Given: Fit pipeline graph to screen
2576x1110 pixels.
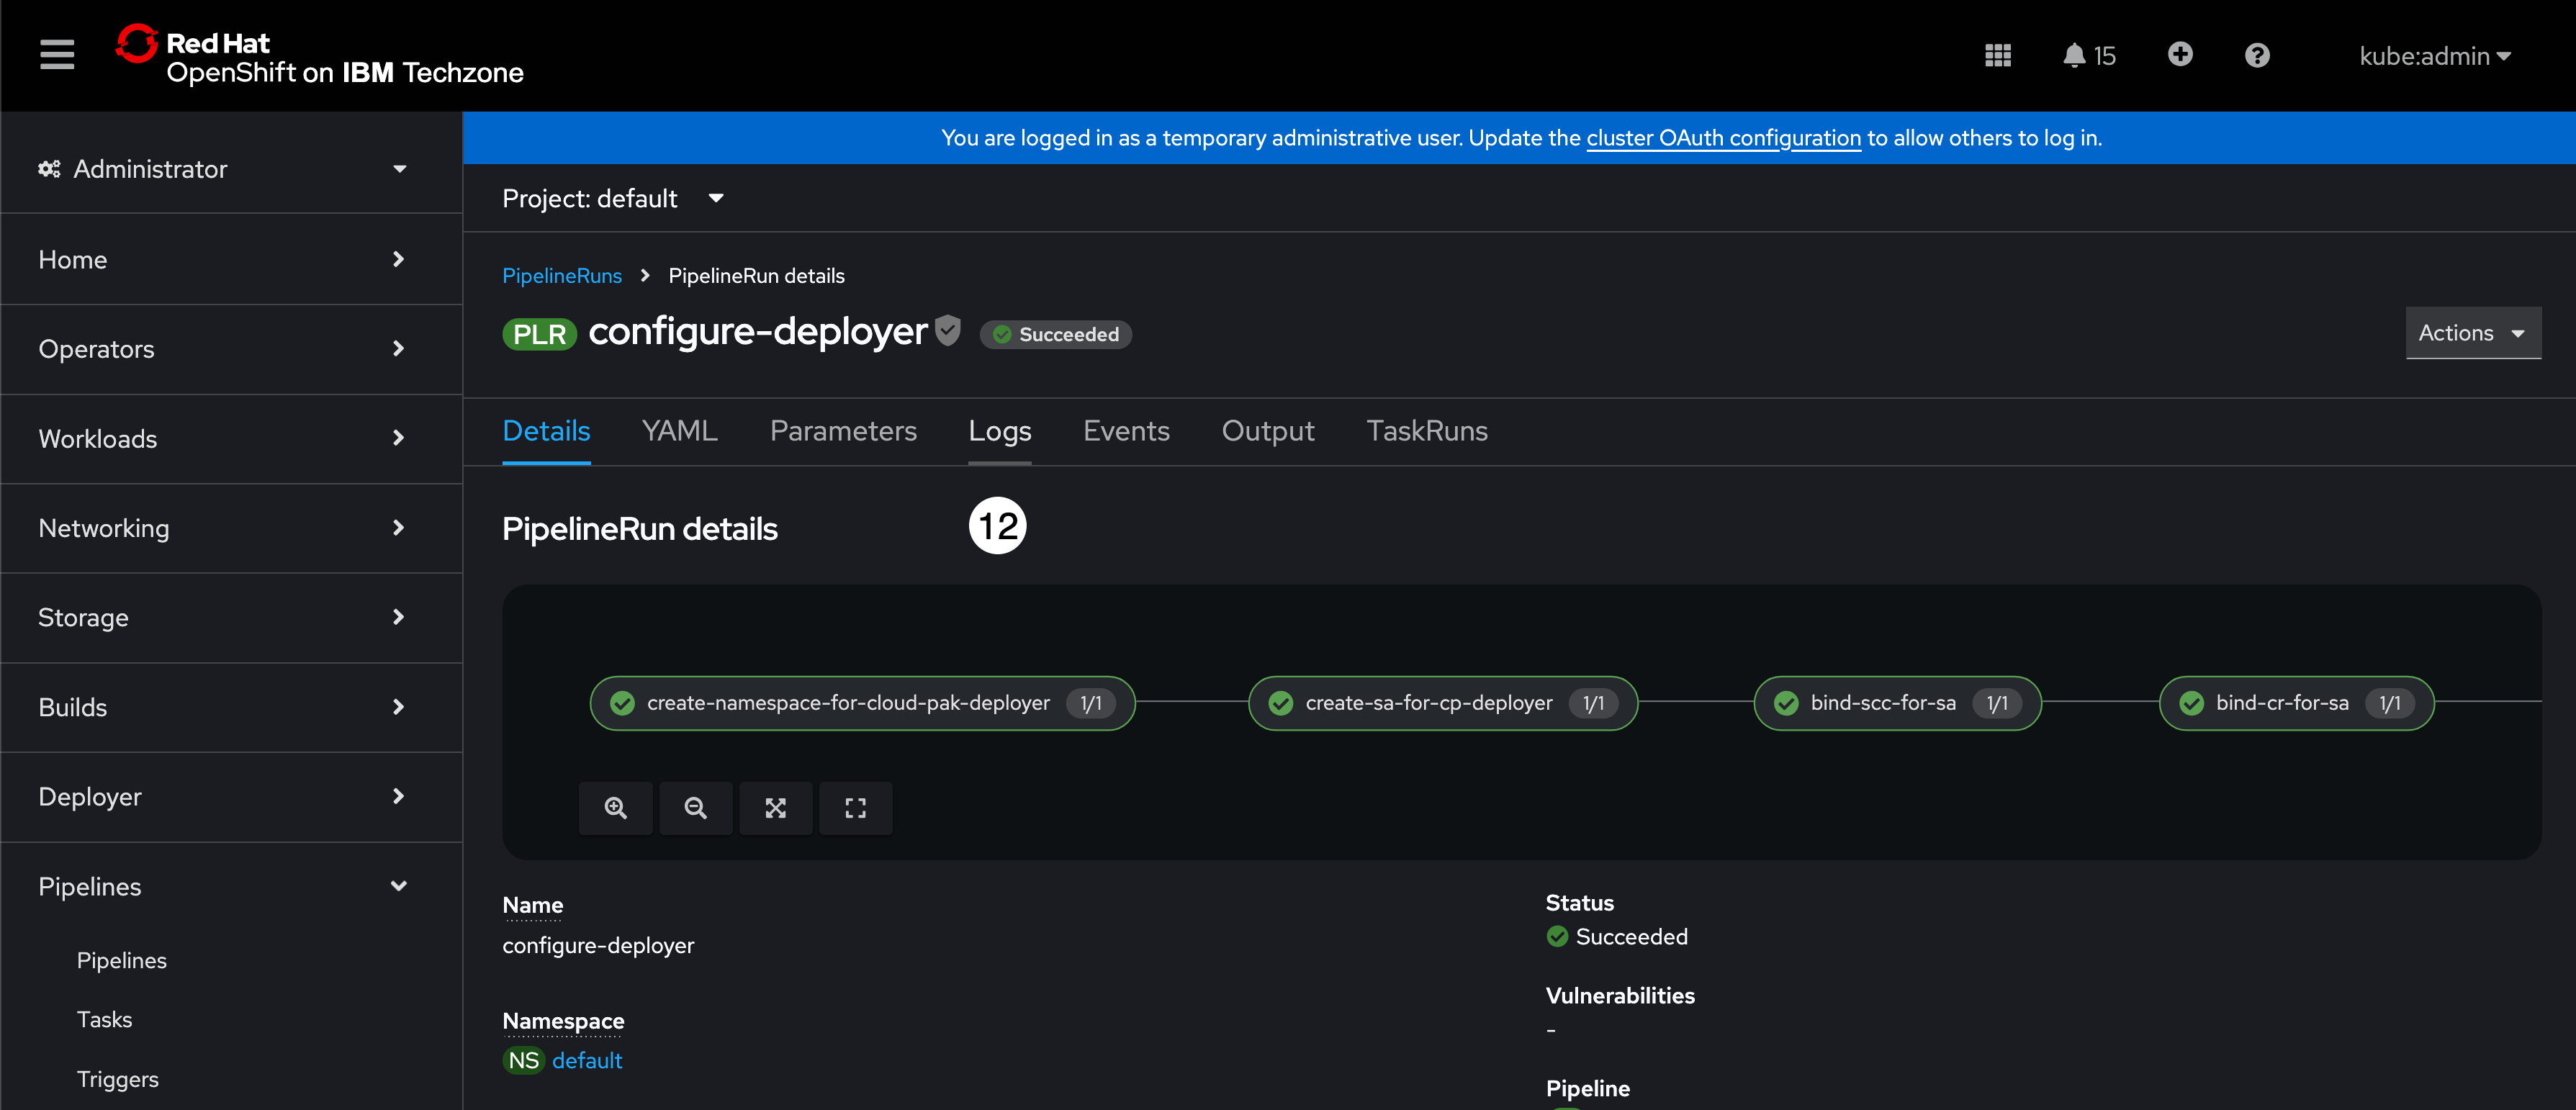Looking at the screenshot, I should [x=775, y=808].
